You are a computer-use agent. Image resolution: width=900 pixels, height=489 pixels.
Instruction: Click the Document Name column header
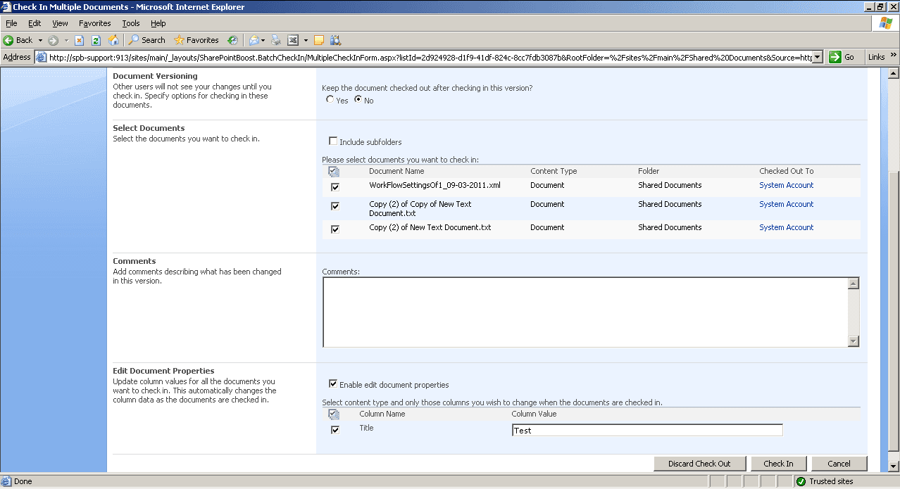pyautogui.click(x=396, y=171)
